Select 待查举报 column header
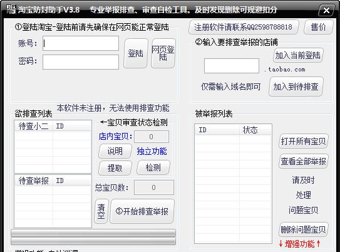340x252 pixels. 34,181
